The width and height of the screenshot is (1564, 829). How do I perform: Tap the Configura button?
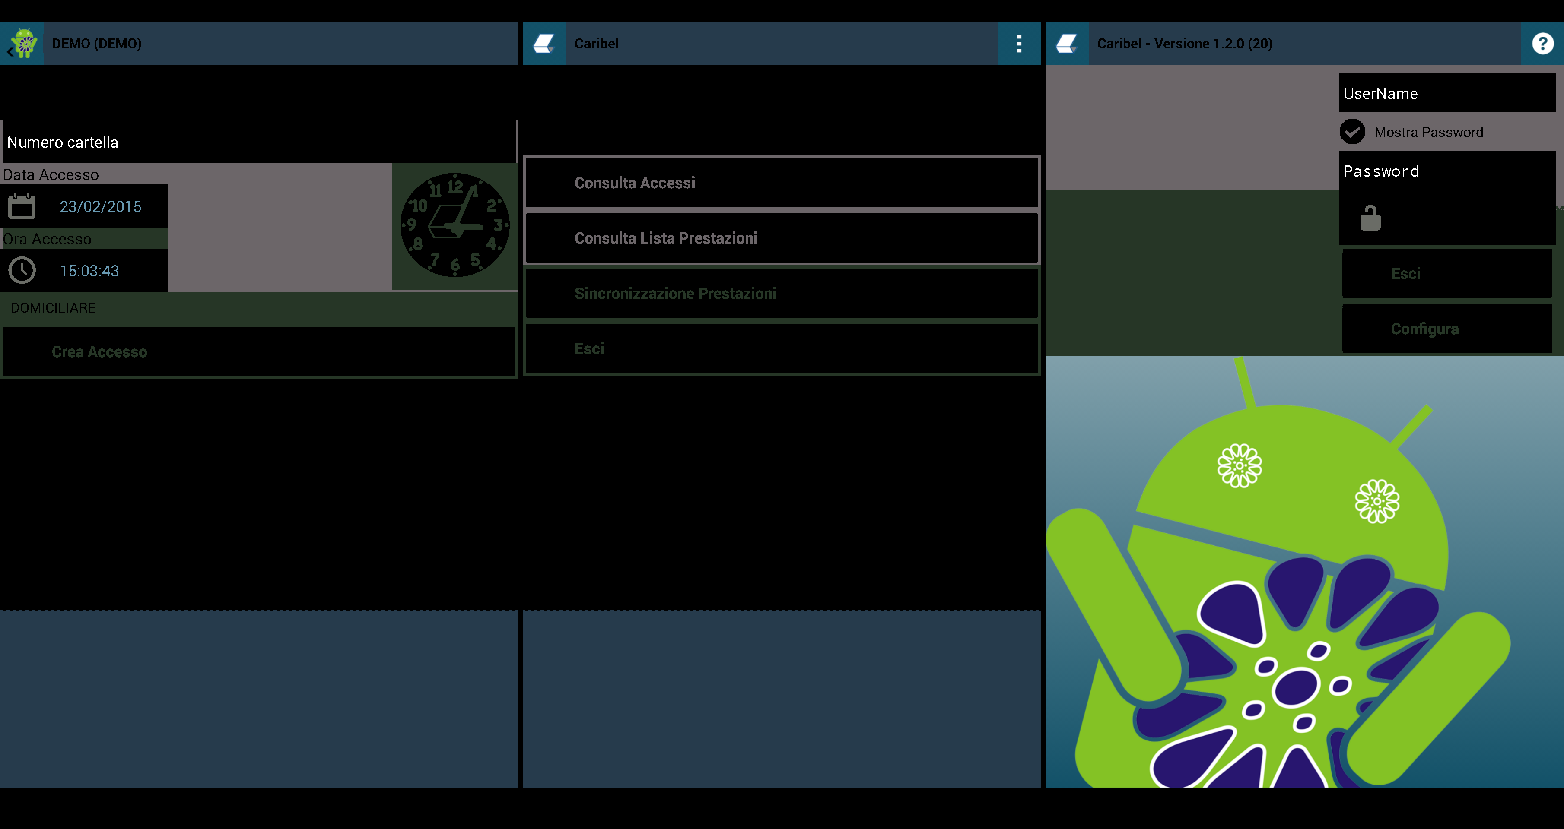pyautogui.click(x=1447, y=328)
